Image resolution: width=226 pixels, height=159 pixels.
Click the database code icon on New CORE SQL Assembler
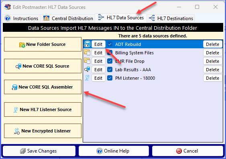click(x=14, y=87)
